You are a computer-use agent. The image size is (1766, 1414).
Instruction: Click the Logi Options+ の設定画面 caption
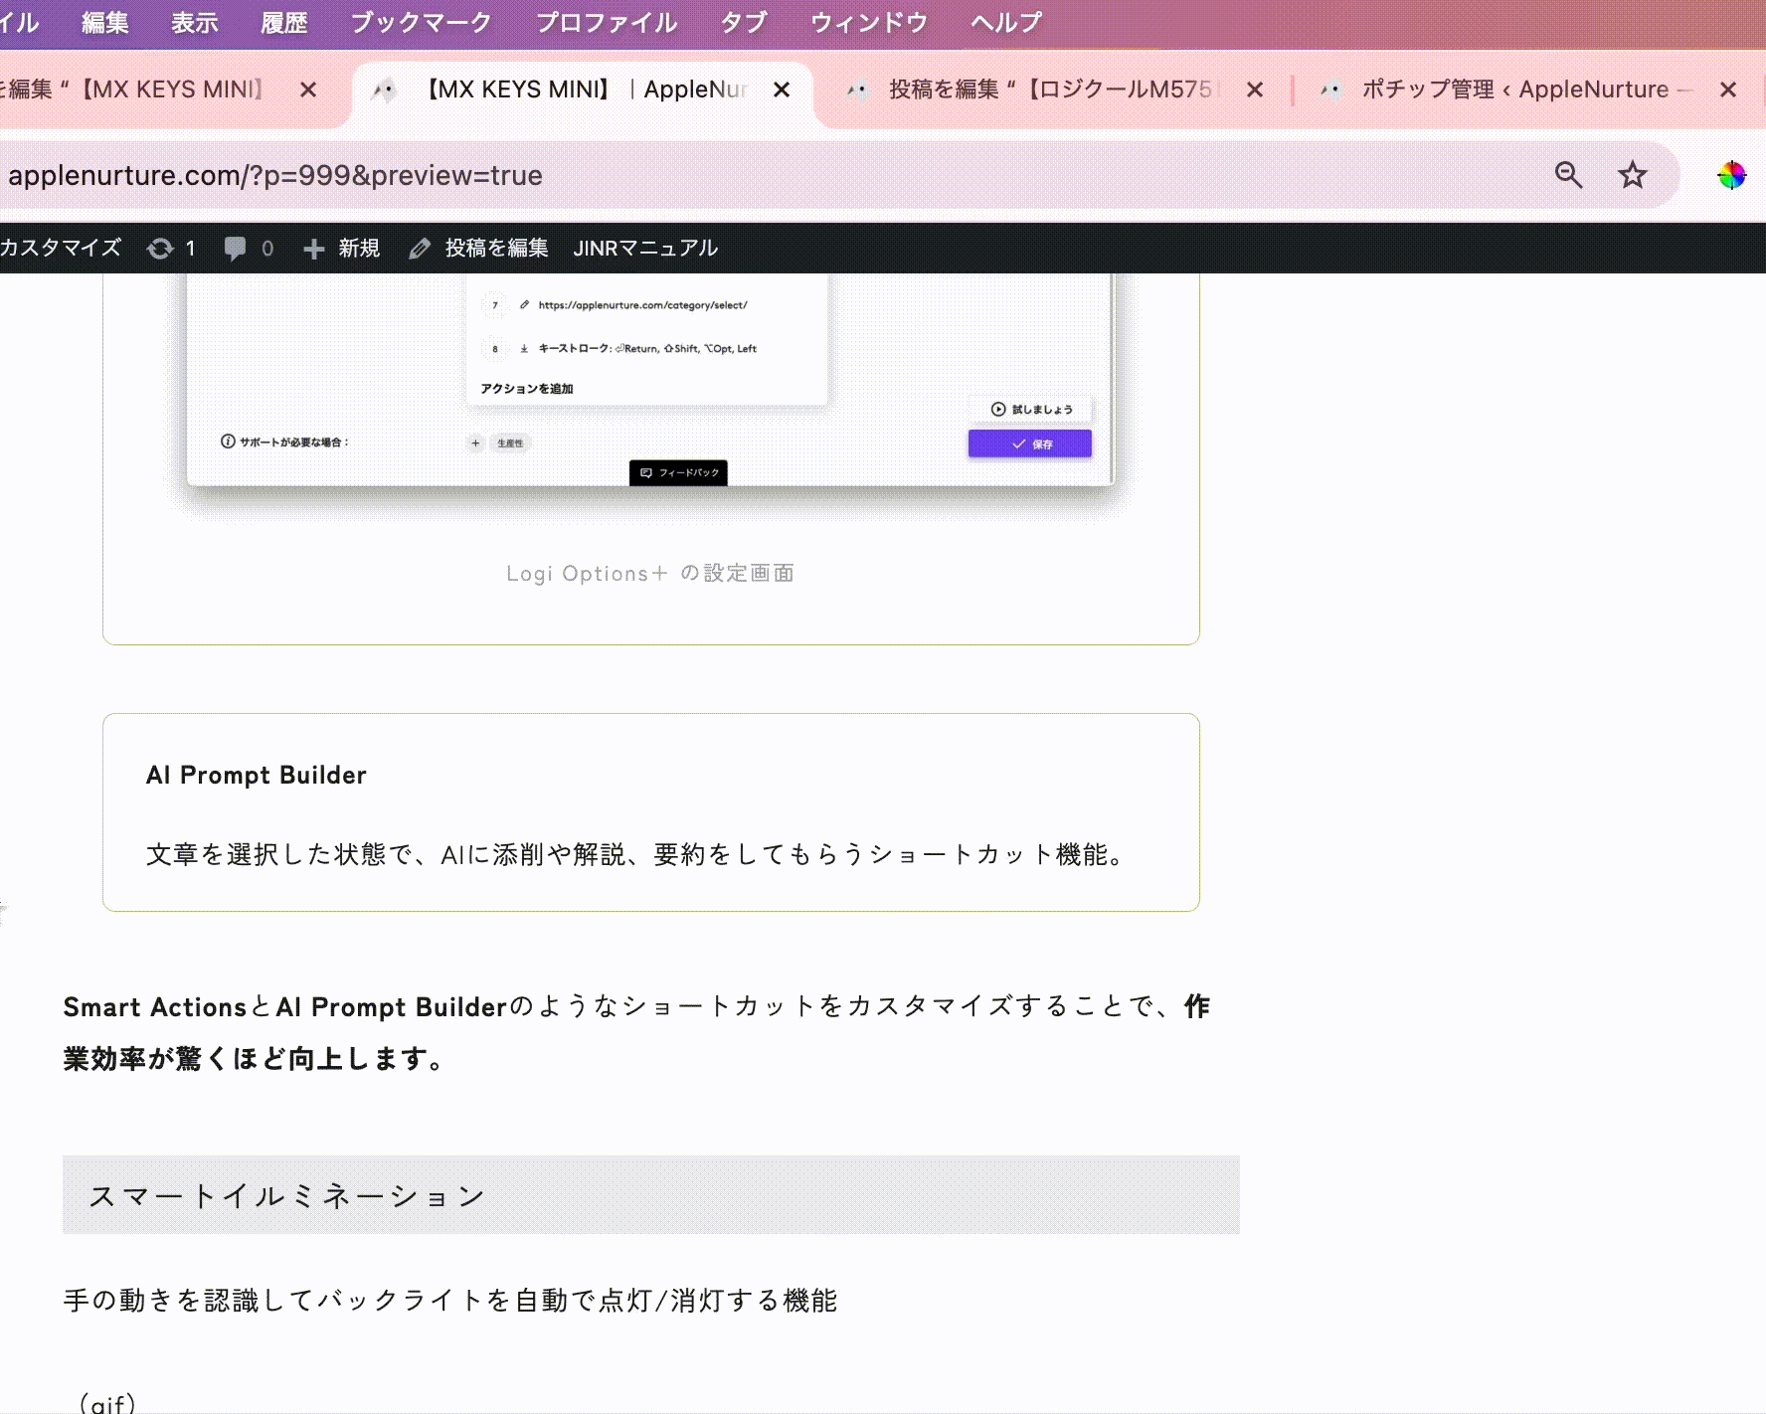click(x=650, y=574)
